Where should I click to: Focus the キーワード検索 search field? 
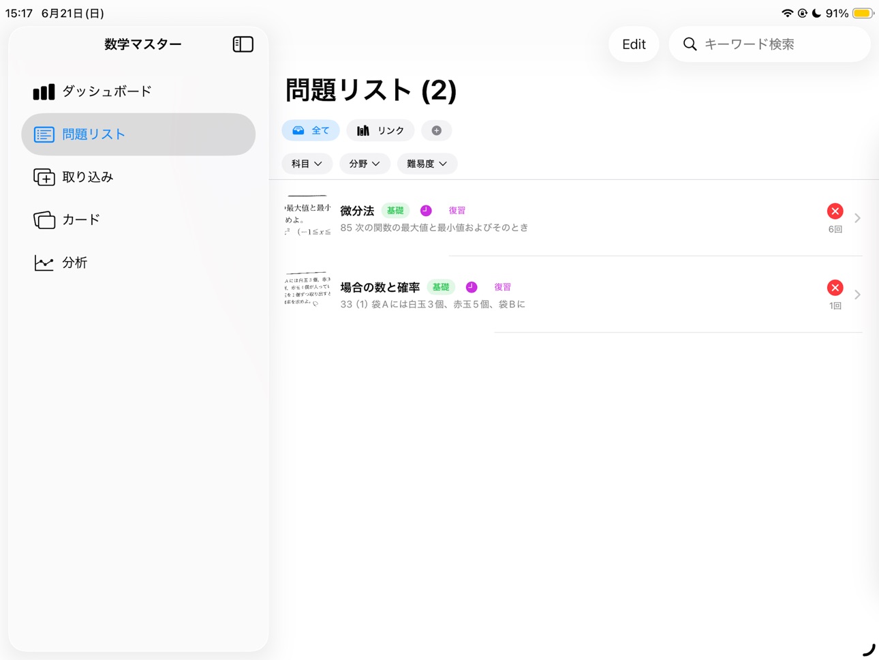coord(770,44)
